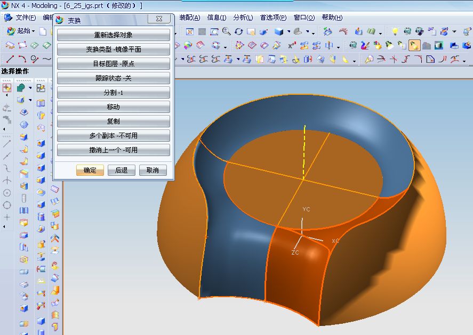Toggle the 目标图层-原点 target layer option
Viewport: 473px width, 335px height.
click(114, 63)
